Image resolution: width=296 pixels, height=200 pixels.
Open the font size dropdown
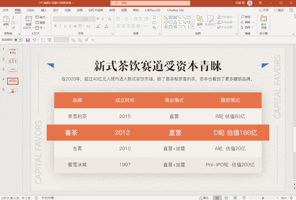point(94,19)
